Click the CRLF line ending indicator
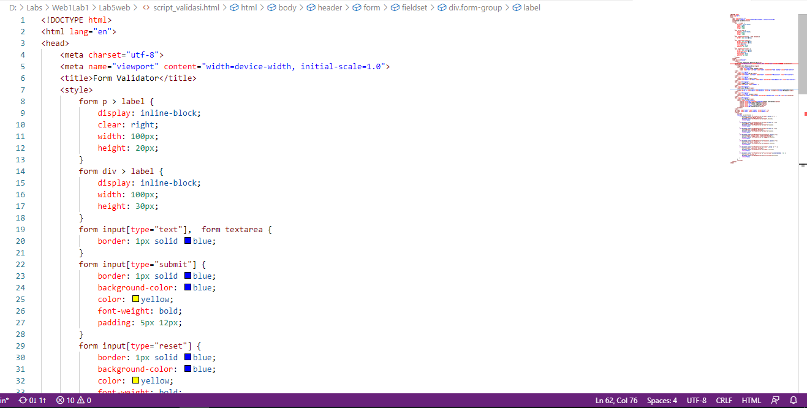 coord(724,399)
